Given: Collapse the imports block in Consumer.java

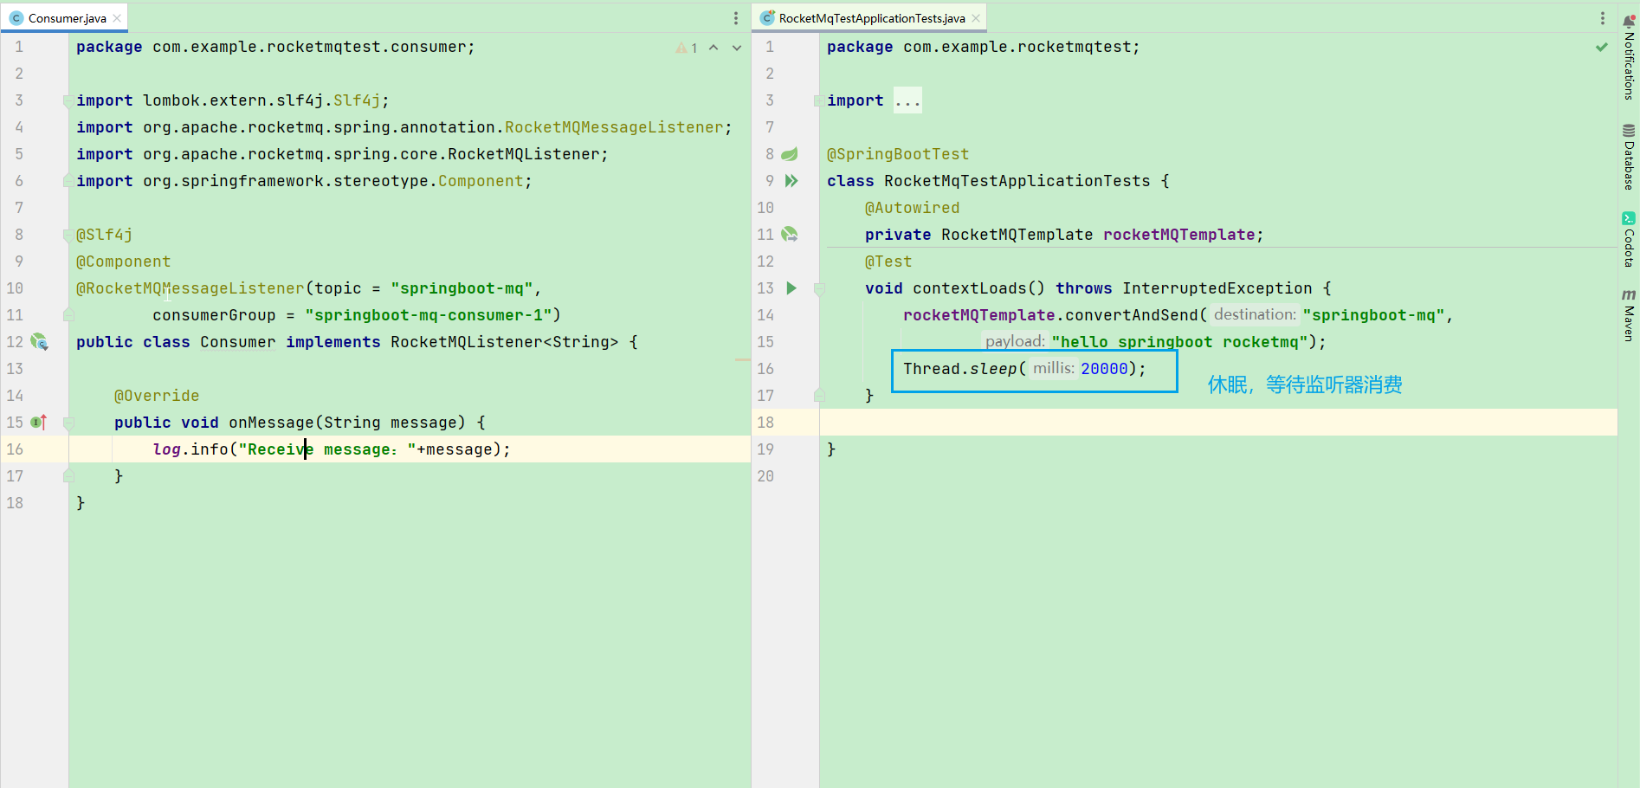Looking at the screenshot, I should pos(68,100).
